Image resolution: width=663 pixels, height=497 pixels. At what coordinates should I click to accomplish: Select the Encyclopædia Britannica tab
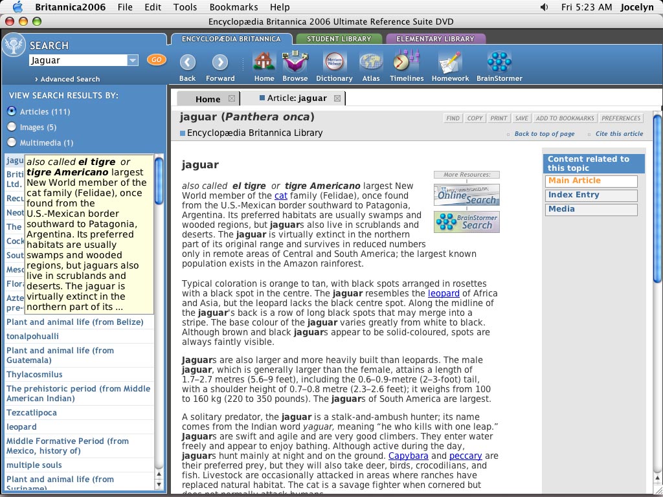tap(231, 39)
